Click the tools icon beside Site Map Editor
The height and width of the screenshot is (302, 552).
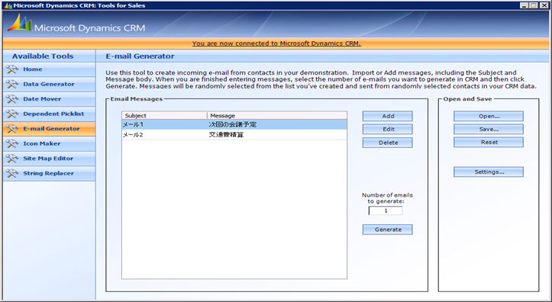12,159
